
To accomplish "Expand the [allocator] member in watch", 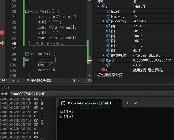I will coord(103,21).
